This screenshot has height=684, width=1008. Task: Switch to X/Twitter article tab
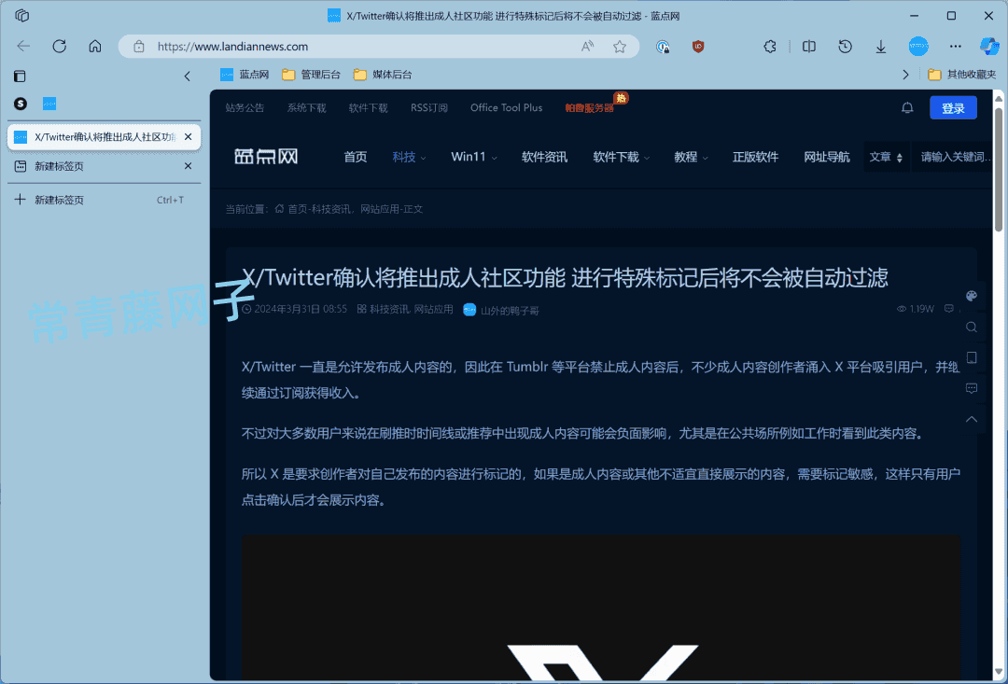105,137
